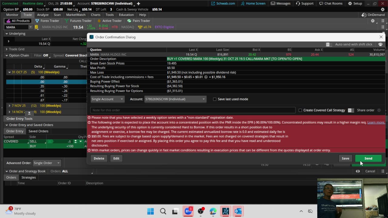Viewport: 388px width, 218px height.
Task: Open the MarketWatch tab
Action: click(76, 15)
